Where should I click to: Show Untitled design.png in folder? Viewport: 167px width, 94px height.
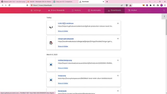click(x=63, y=68)
